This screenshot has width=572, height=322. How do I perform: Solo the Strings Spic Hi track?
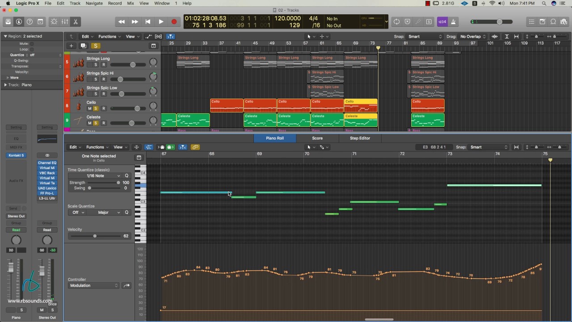(96, 79)
